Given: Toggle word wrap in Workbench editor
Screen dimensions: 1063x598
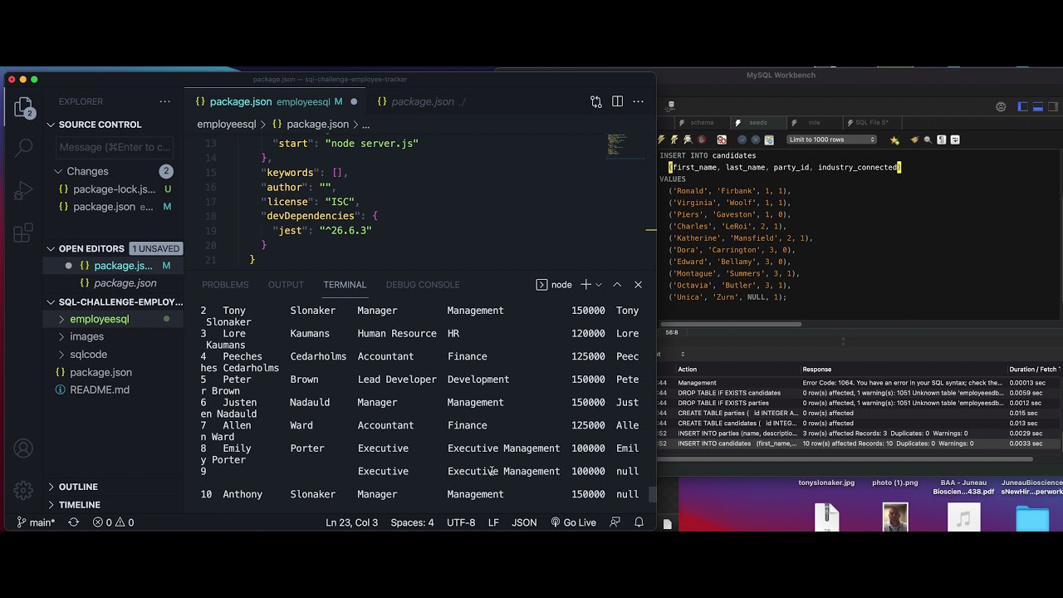Looking at the screenshot, I should click(x=955, y=140).
